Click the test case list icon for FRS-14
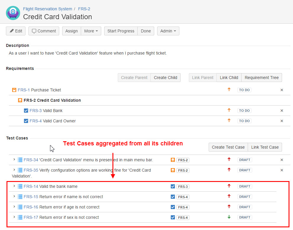 tap(20, 186)
